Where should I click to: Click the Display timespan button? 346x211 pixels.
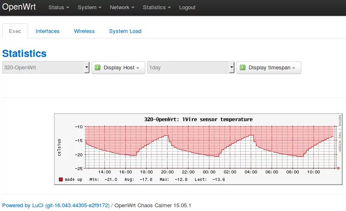click(x=269, y=68)
